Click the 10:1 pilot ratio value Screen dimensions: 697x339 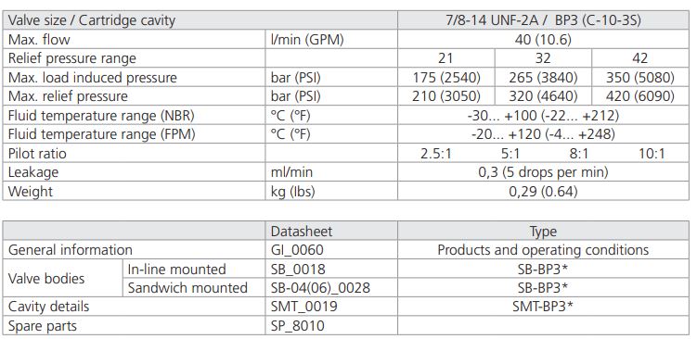[652, 154]
